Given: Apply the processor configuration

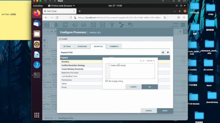Looking at the screenshot, I should [x=165, y=111].
